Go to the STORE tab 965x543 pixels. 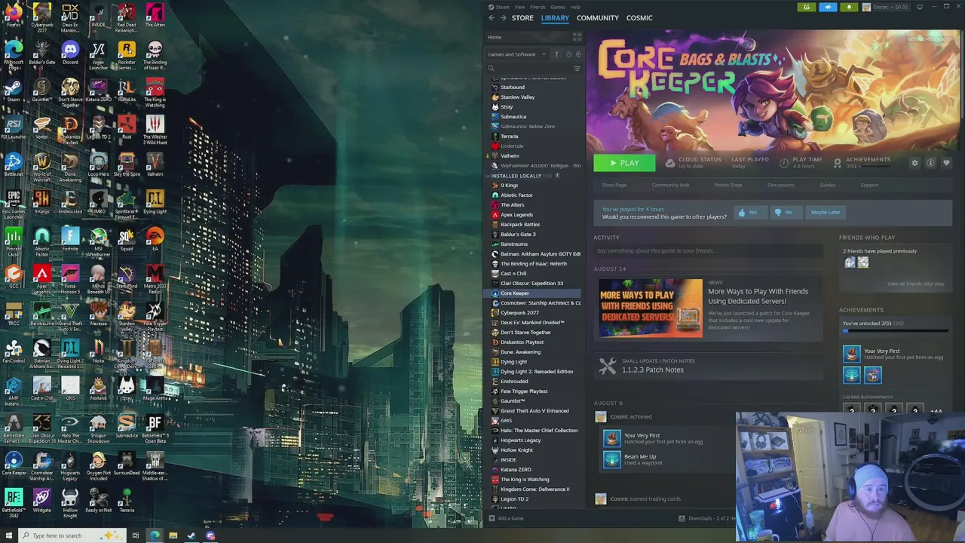522,17
